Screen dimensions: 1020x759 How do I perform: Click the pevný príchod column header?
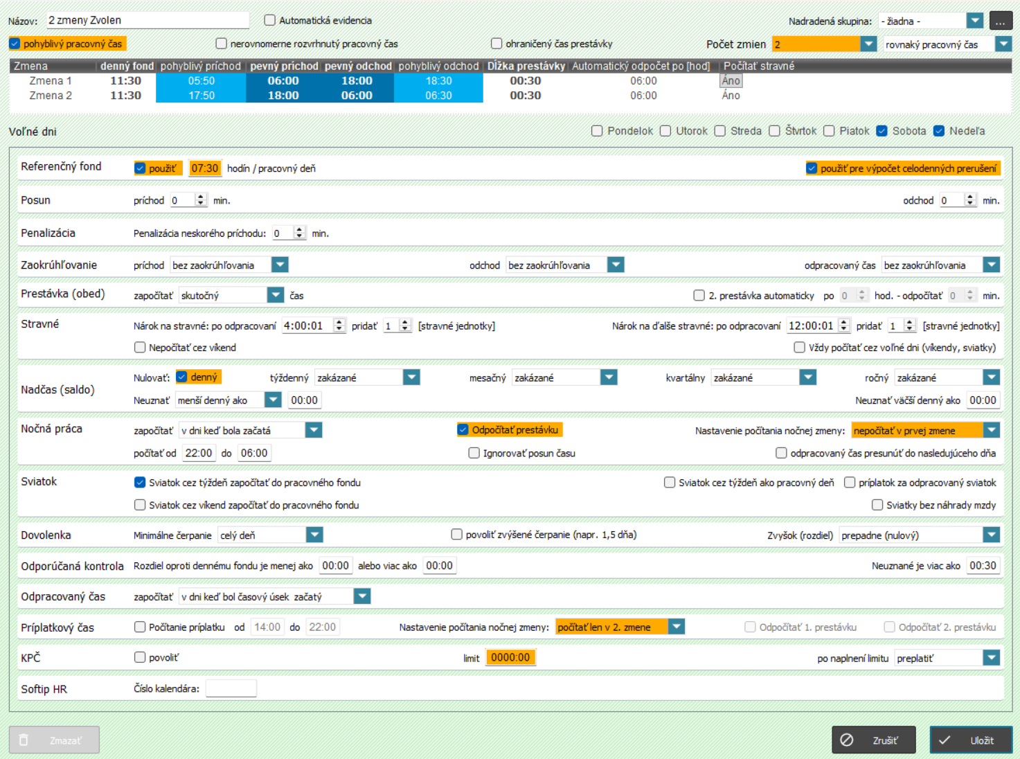284,66
